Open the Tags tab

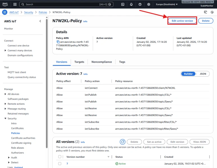pyautogui.click(x=122, y=62)
